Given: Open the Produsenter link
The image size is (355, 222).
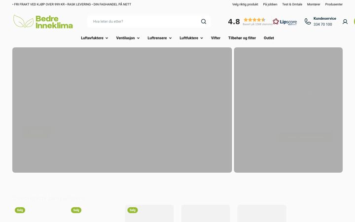Looking at the screenshot, I should (334, 4).
